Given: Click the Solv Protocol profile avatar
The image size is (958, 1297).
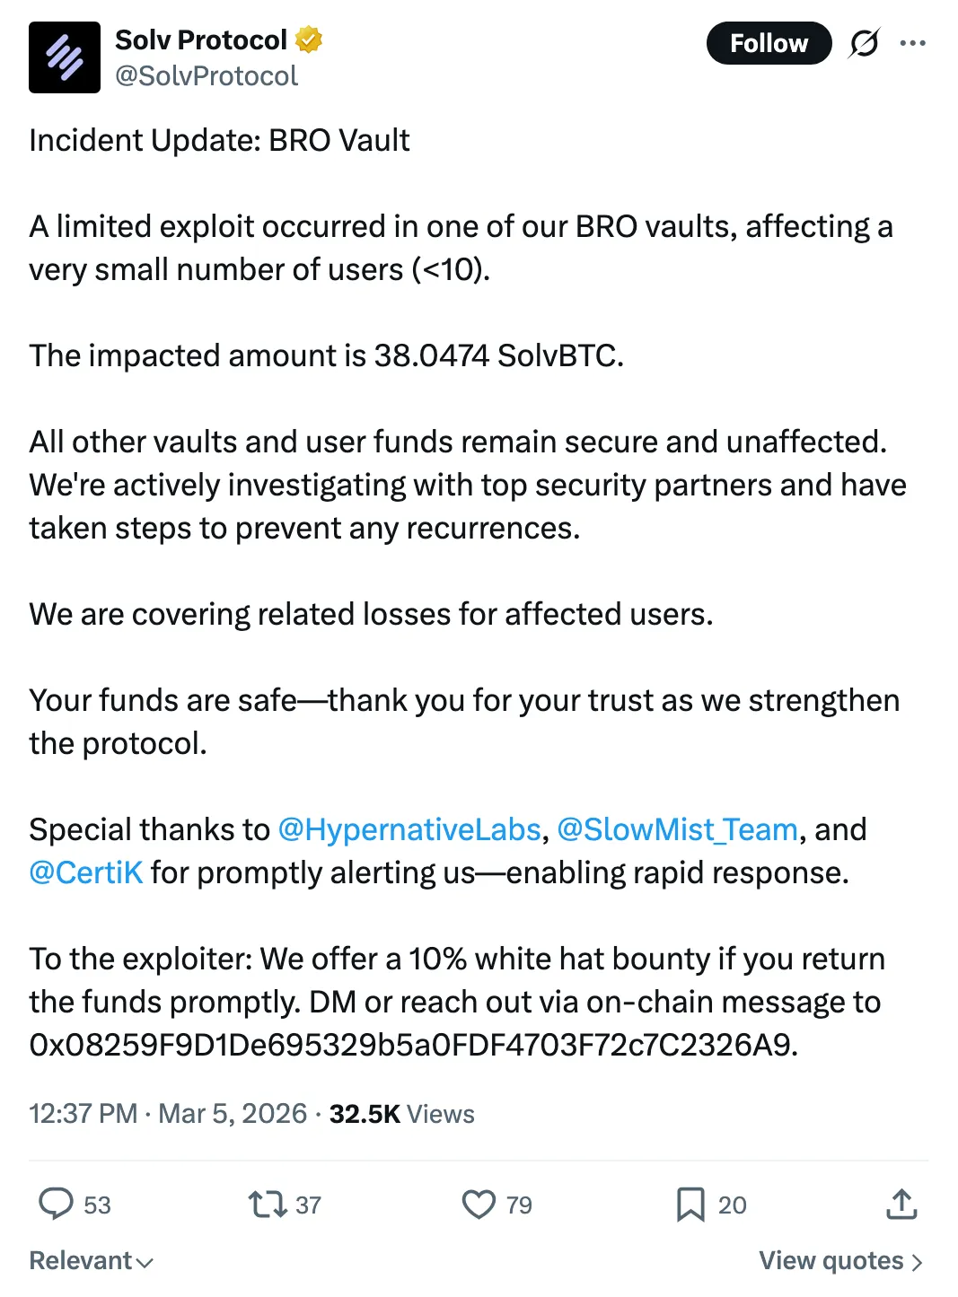Looking at the screenshot, I should (65, 57).
